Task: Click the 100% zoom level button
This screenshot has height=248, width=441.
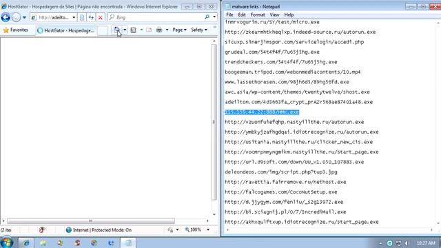Action: coord(193,229)
